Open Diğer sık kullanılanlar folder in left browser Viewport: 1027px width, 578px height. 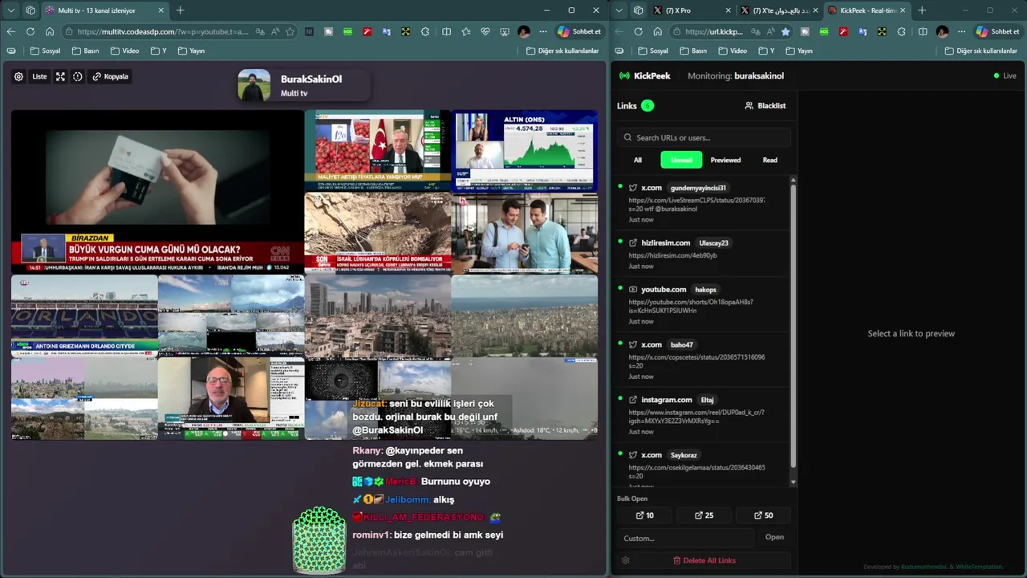tap(562, 51)
